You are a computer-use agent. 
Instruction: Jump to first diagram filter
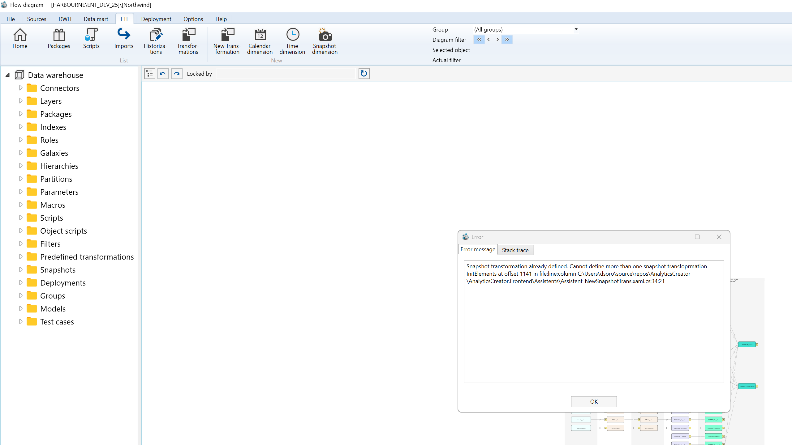pyautogui.click(x=479, y=40)
